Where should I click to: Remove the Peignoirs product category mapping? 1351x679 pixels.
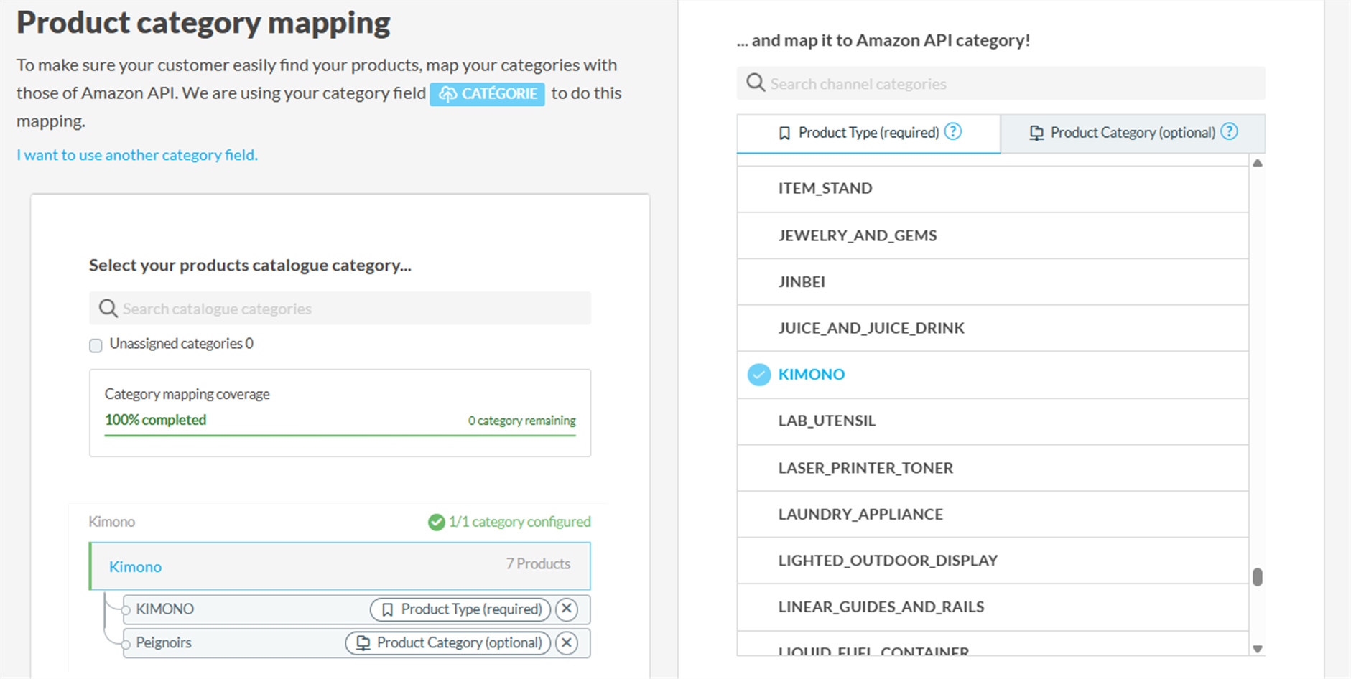pyautogui.click(x=567, y=642)
